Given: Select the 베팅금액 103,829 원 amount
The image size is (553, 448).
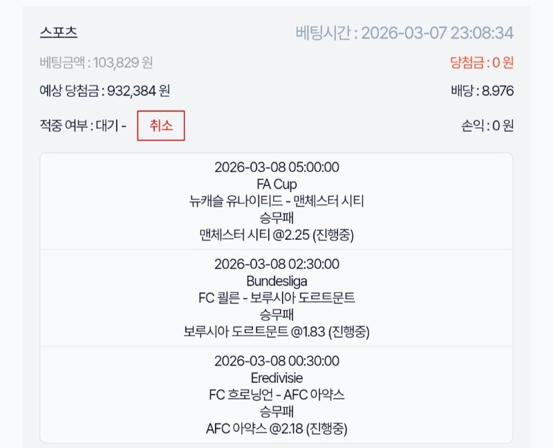Looking at the screenshot, I should pyautogui.click(x=97, y=63).
